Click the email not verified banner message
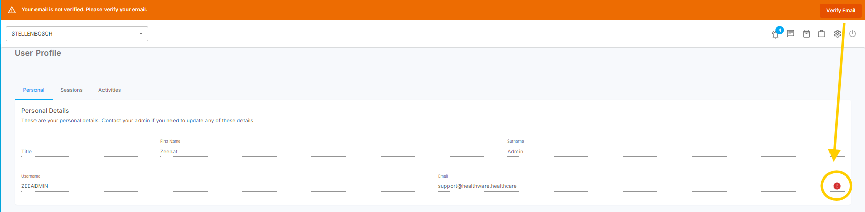 coord(84,10)
